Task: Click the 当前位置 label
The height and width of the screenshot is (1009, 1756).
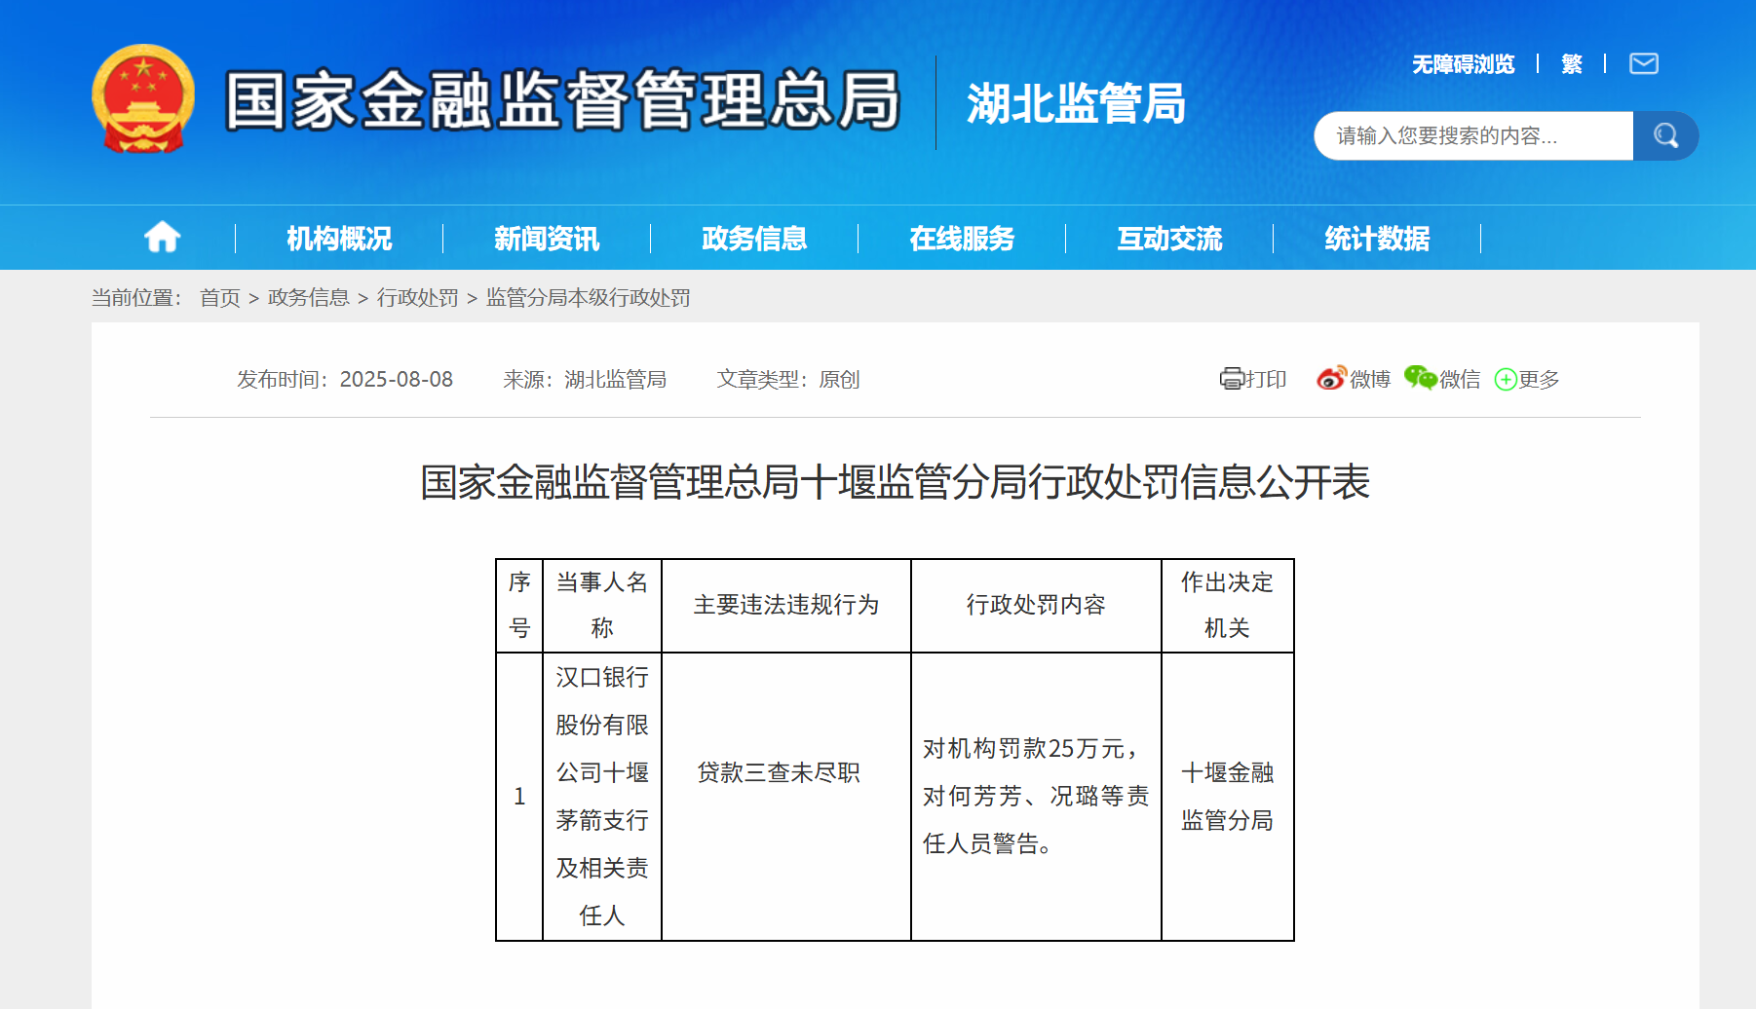Action: click(137, 298)
